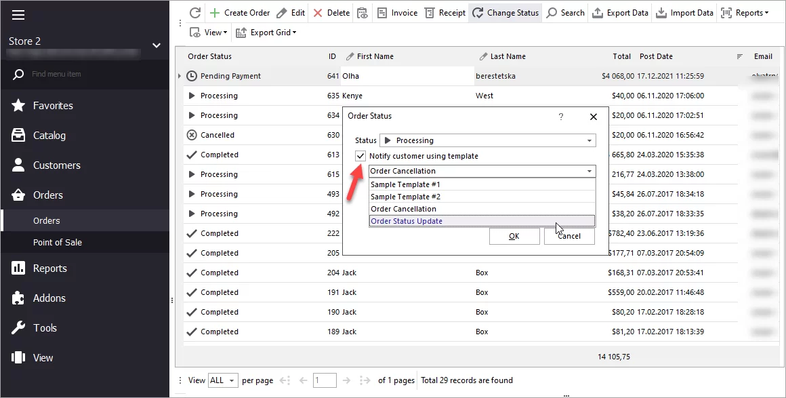Click the Create Order plus icon
This screenshot has width=786, height=398.
coord(215,13)
